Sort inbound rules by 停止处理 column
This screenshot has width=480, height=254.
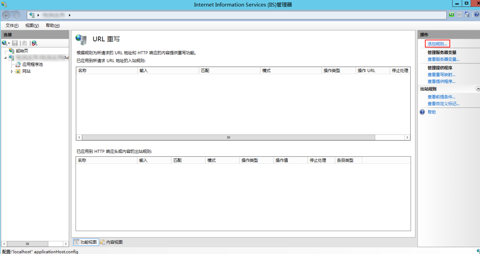click(400, 71)
